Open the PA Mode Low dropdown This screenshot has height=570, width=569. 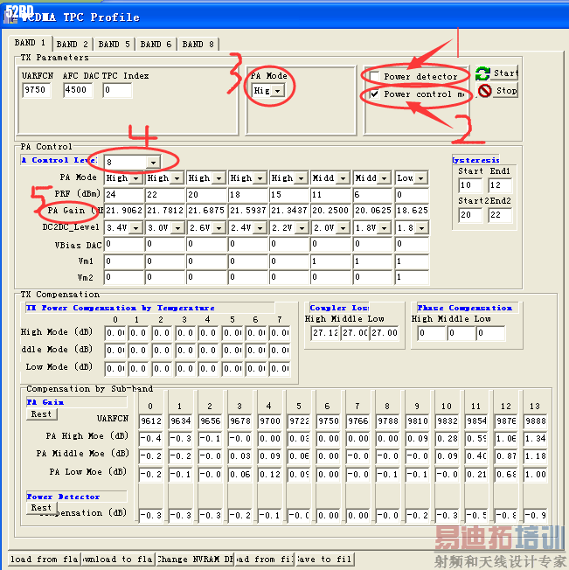(420, 178)
